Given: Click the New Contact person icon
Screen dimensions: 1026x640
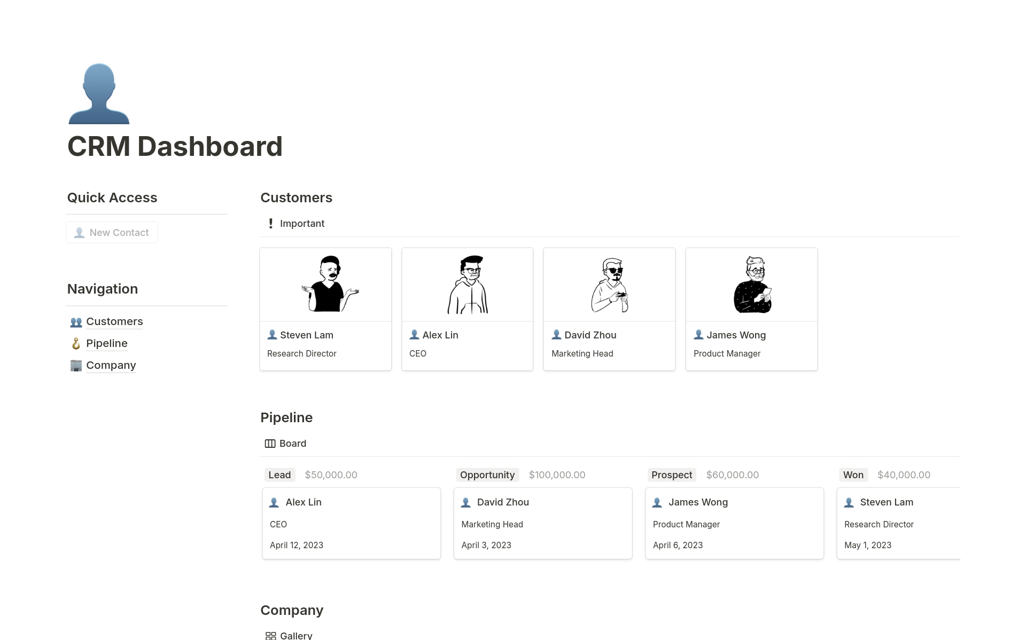Looking at the screenshot, I should click(x=79, y=232).
